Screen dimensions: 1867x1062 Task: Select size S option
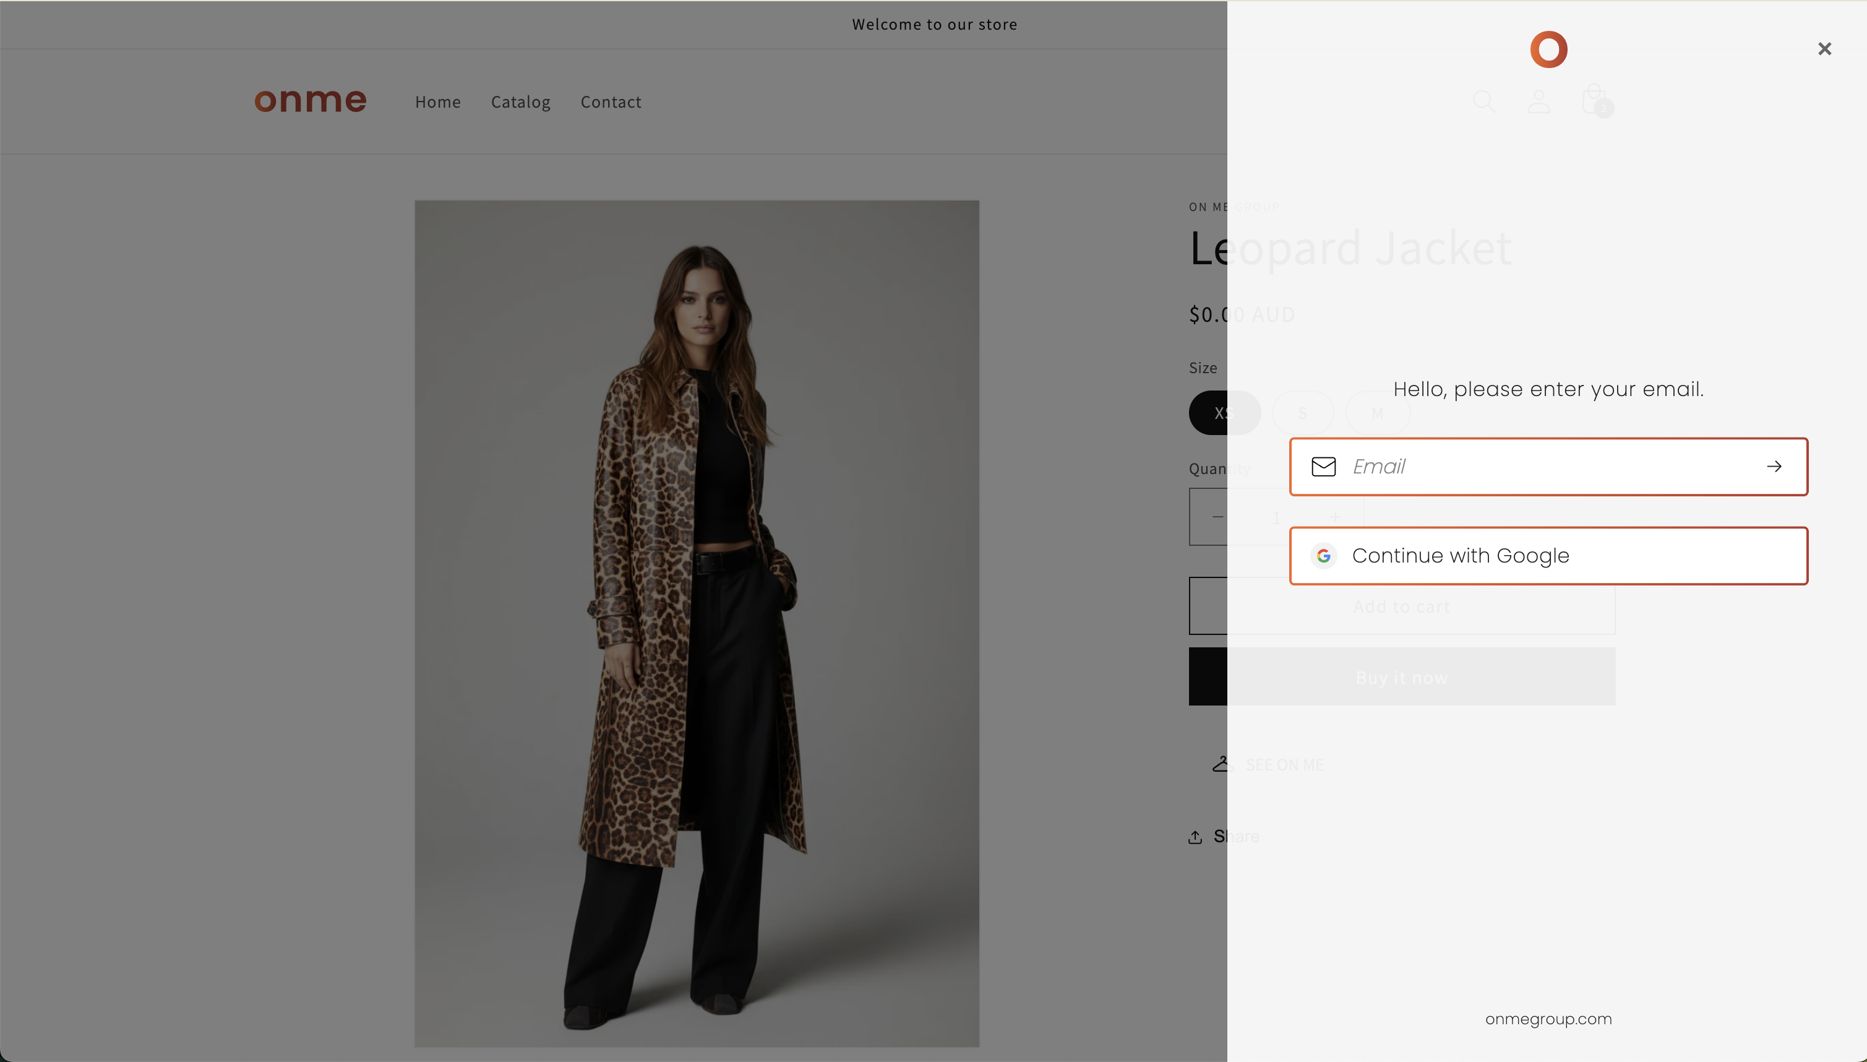[1302, 413]
